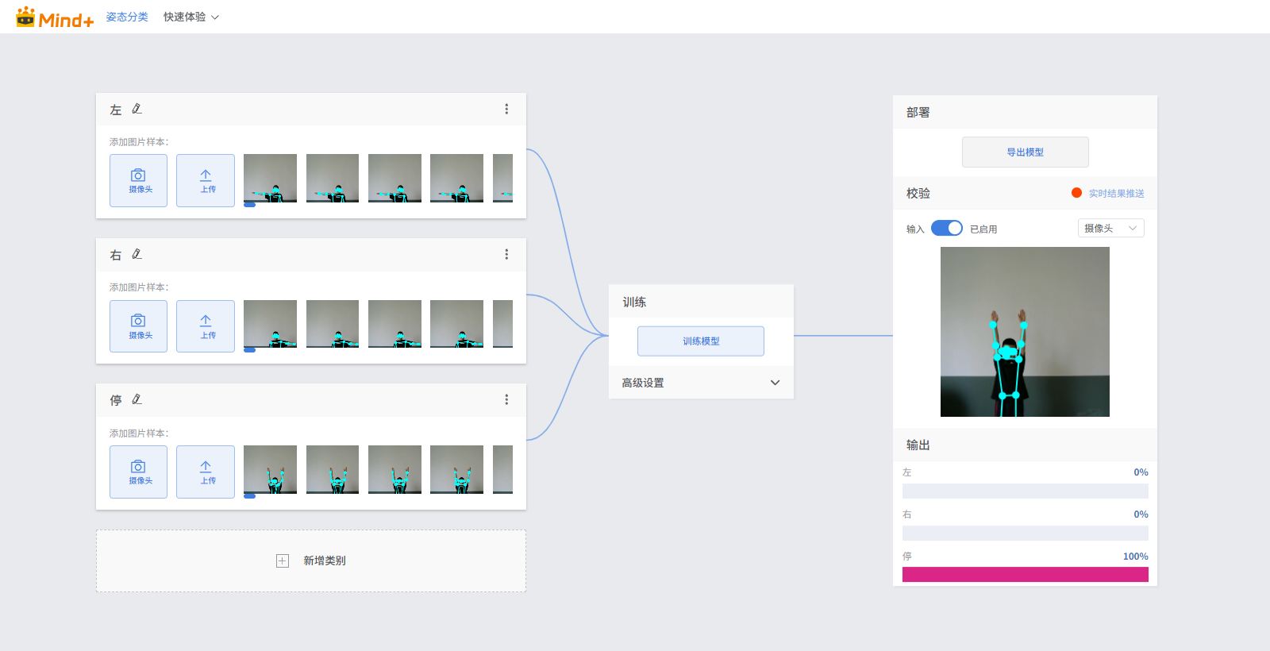Click the 停 samples scrollbar handle
The width and height of the screenshot is (1270, 651).
249,496
